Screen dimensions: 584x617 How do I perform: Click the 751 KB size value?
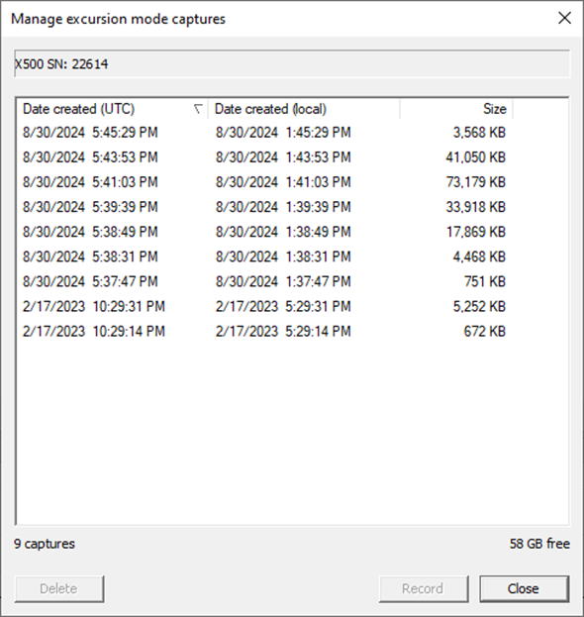coord(485,281)
